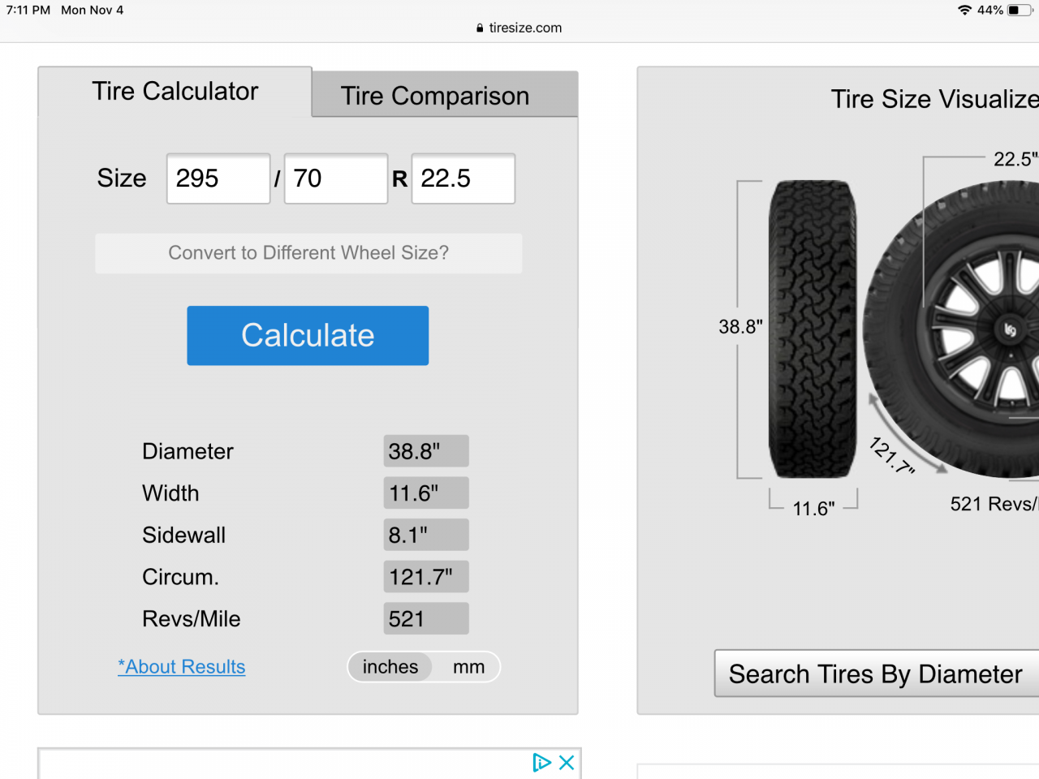Click the lock icon beside tiresize.com
This screenshot has width=1039, height=779.
[480, 28]
